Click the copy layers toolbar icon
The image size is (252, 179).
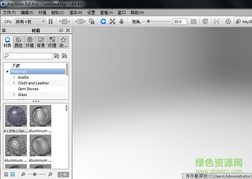coord(92,21)
